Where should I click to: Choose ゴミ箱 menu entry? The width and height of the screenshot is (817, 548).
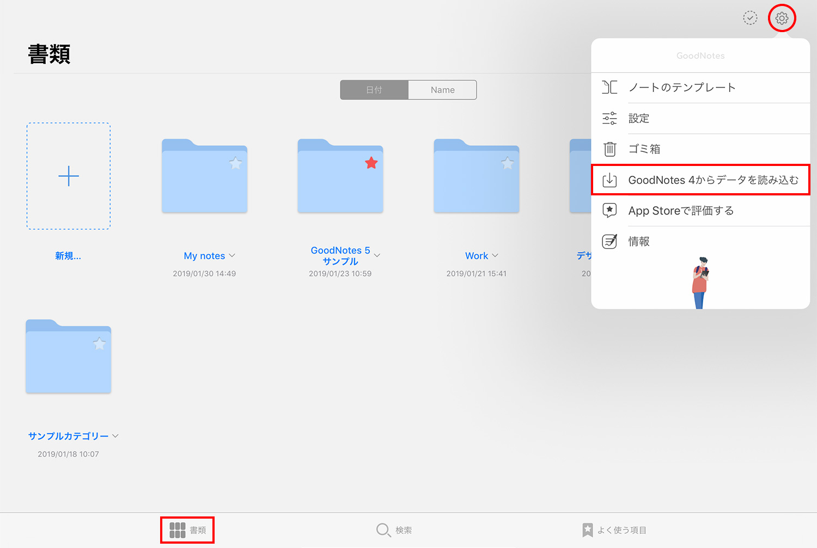pos(701,149)
